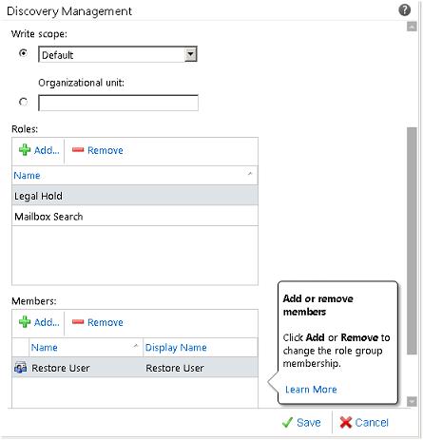Screen dimensions: 423x440
Task: Click green plus Add icon under Roles
Action: 25,150
